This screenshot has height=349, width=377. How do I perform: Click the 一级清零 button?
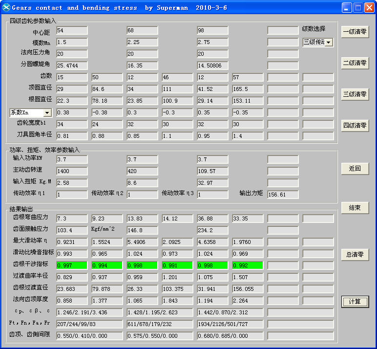355,32
